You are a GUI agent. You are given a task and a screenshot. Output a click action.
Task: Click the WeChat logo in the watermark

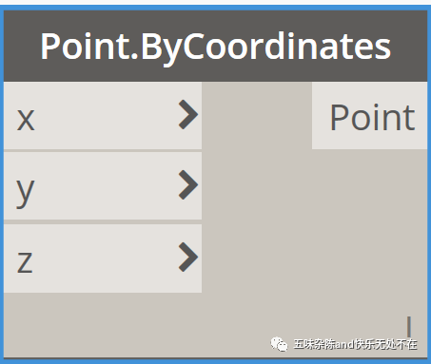[x=279, y=344]
